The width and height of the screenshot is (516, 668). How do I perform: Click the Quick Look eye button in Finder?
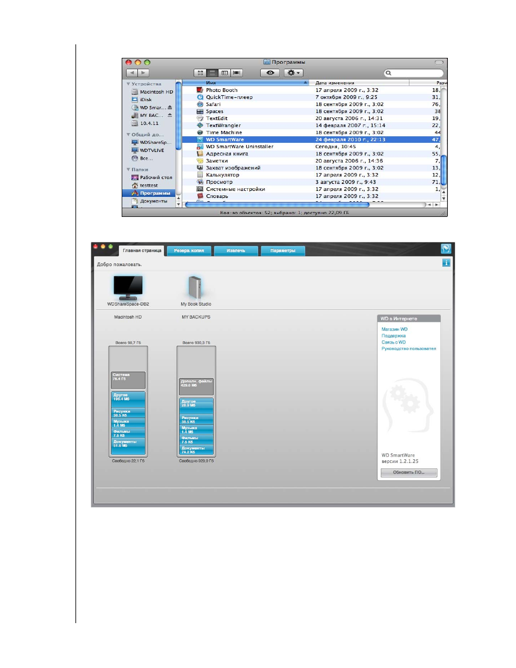coord(270,72)
